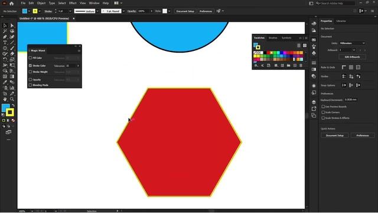Check Scale Corners option
Viewport: 378px width, 213px height.
(323, 112)
